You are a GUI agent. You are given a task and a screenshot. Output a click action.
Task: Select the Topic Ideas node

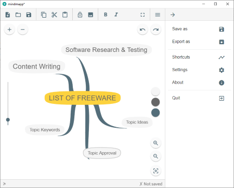[137, 122]
